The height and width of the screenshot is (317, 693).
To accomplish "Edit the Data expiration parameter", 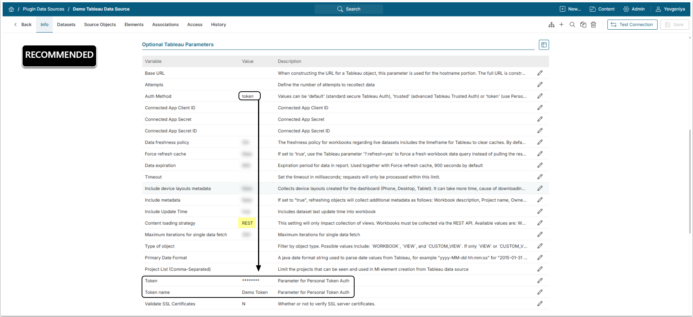I will 540,165.
